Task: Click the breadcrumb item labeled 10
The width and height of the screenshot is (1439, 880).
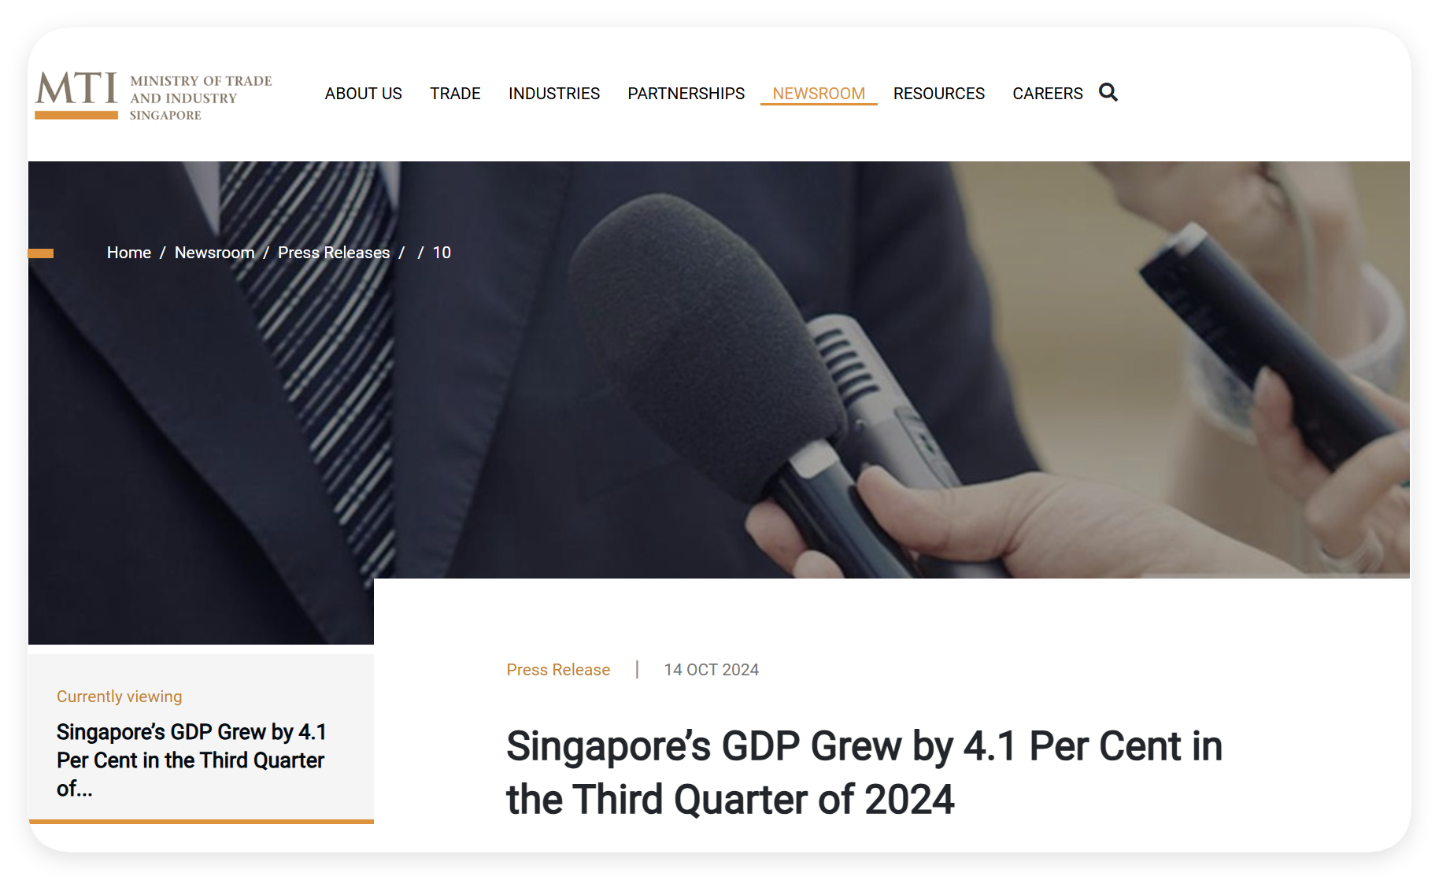Action: point(442,253)
